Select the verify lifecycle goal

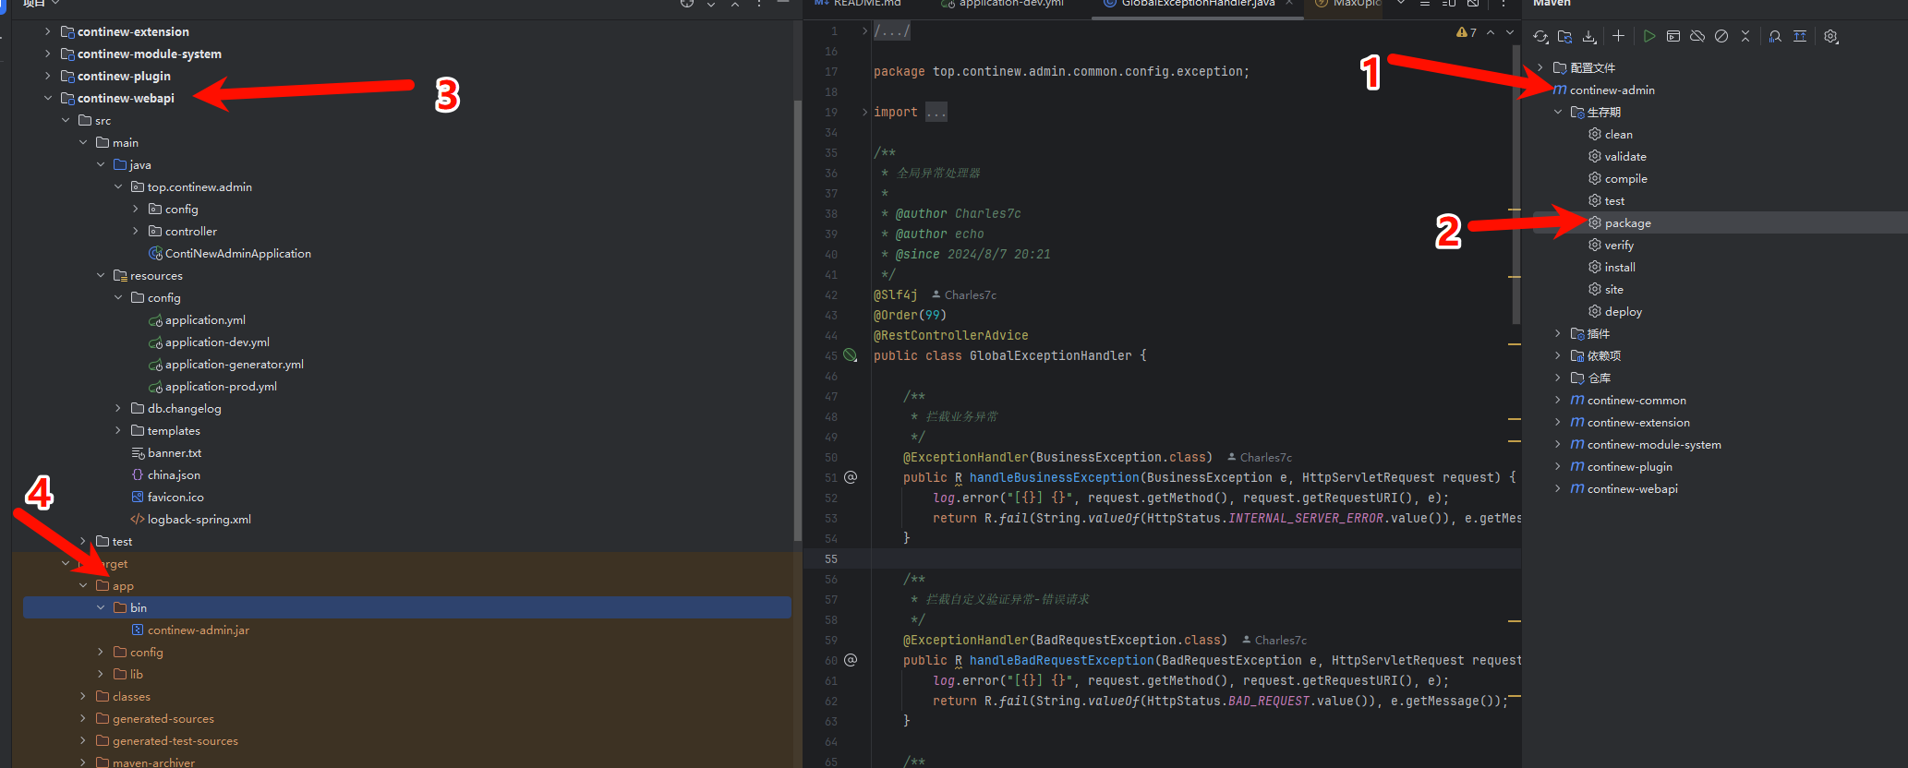click(1619, 246)
